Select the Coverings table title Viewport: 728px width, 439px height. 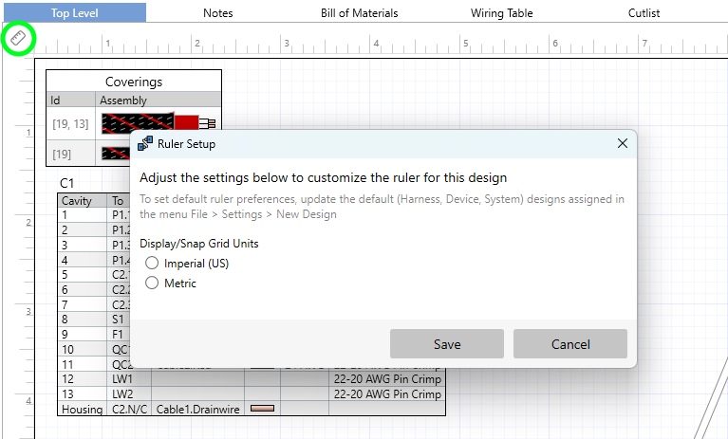coord(134,82)
